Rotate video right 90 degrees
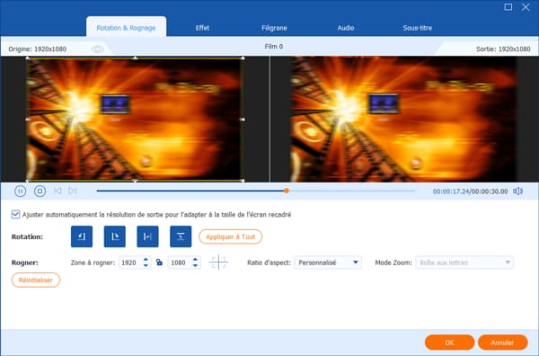 [x=114, y=236]
